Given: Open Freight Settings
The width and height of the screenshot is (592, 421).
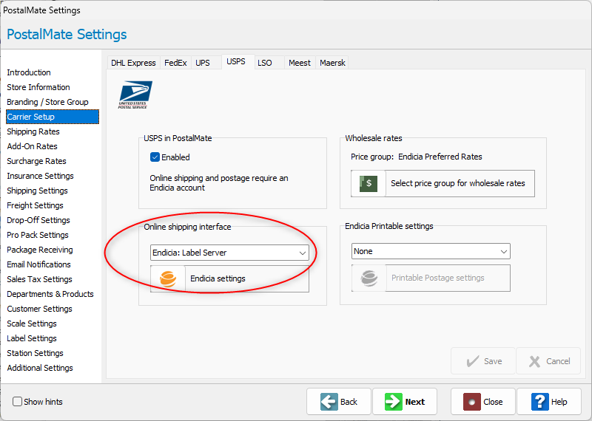Looking at the screenshot, I should click(x=35, y=205).
